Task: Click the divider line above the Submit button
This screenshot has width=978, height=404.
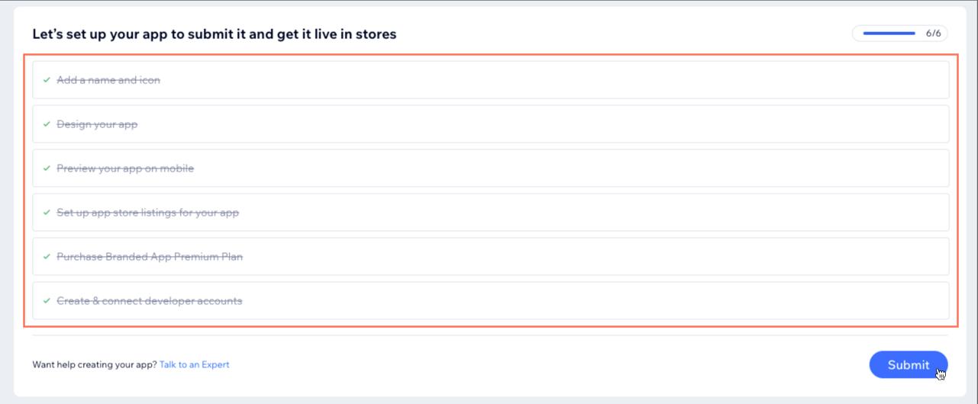Action: (x=489, y=335)
